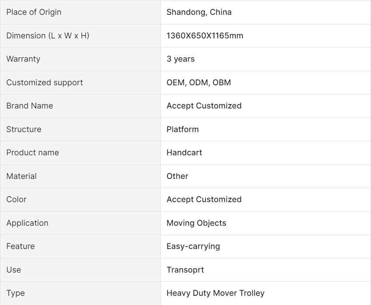The image size is (371, 305).
Task: Select the OEM, ODM, OBM value
Action: pos(198,82)
